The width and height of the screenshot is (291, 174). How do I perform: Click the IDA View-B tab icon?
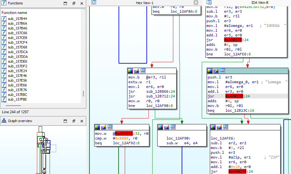[209, 3]
